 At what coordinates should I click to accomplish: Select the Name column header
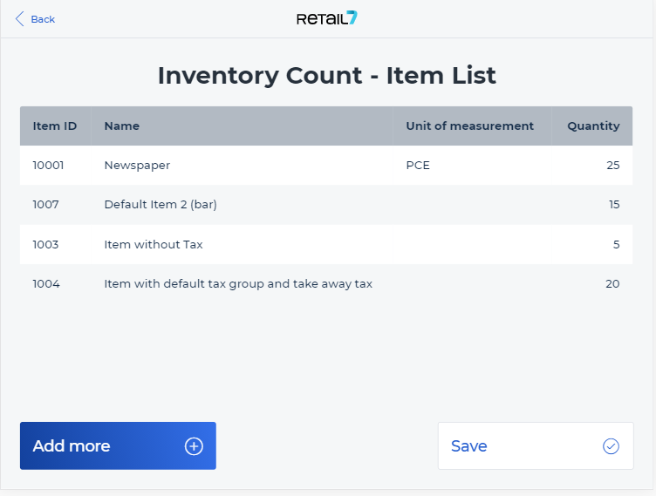coord(122,126)
